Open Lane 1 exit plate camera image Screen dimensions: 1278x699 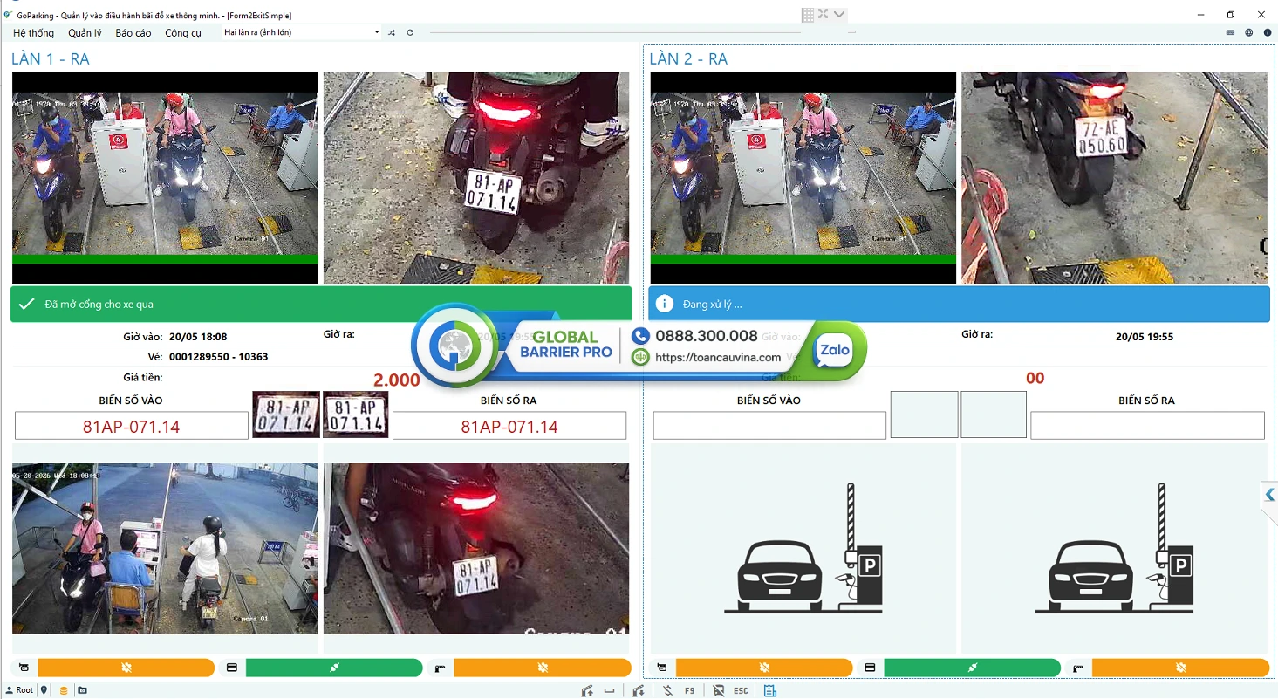click(476, 178)
